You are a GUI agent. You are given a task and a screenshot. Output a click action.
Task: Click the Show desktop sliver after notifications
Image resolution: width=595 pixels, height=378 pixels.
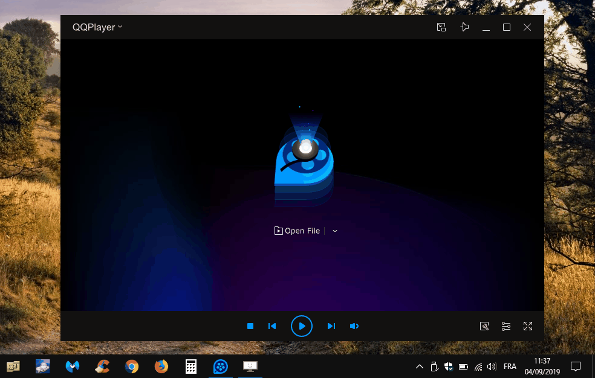point(593,367)
